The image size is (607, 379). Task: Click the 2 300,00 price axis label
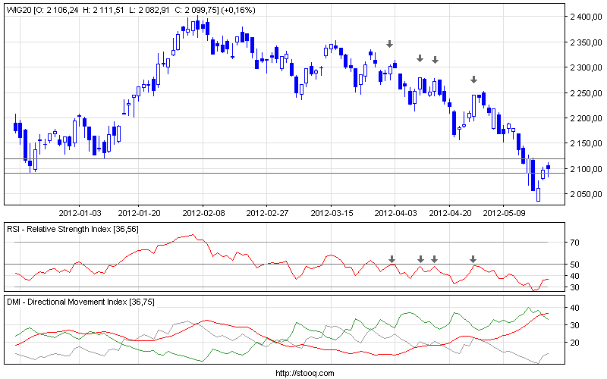[586, 67]
